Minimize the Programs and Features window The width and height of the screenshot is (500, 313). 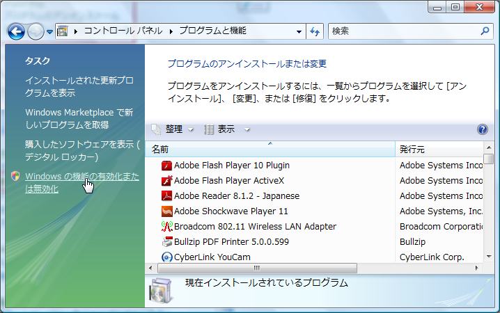(x=437, y=8)
